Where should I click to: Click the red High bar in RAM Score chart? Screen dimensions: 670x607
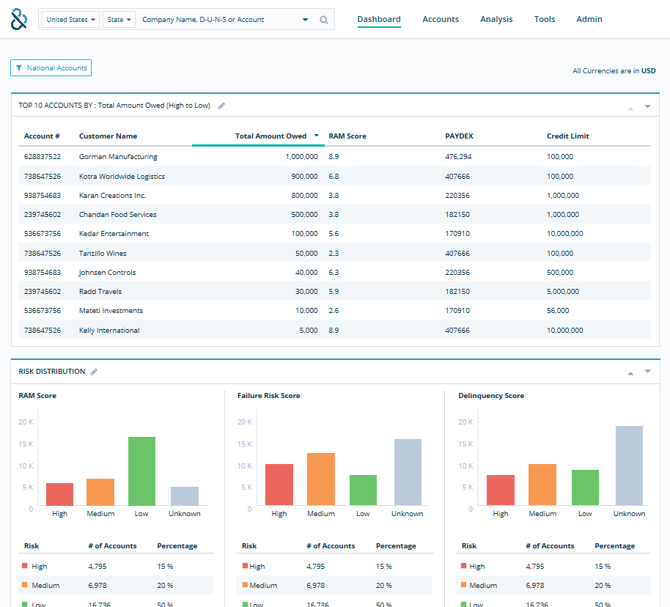60,495
